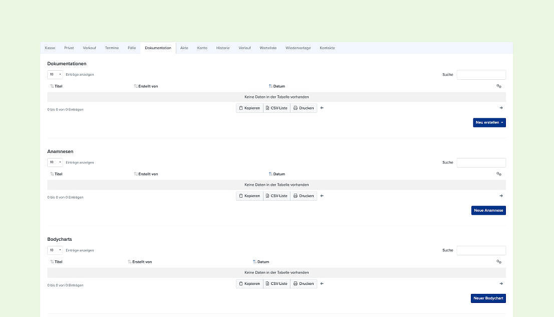Expand entries count dropdown in Anamnesen
Image resolution: width=554 pixels, height=317 pixels.
click(x=55, y=163)
